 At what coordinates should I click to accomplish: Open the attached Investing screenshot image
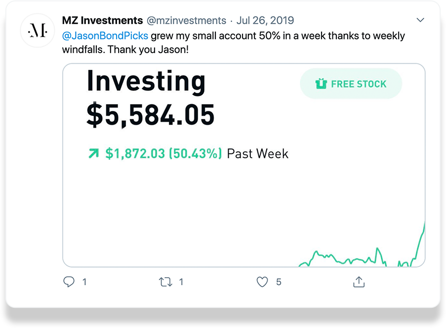pos(244,165)
